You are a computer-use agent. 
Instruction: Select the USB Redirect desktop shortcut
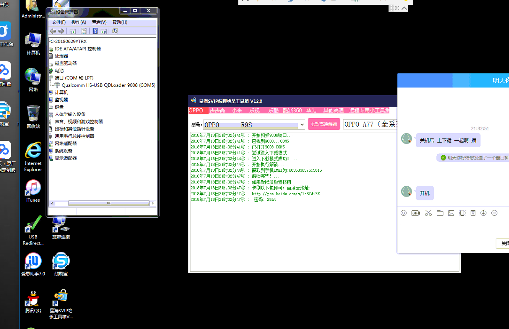pos(33,231)
